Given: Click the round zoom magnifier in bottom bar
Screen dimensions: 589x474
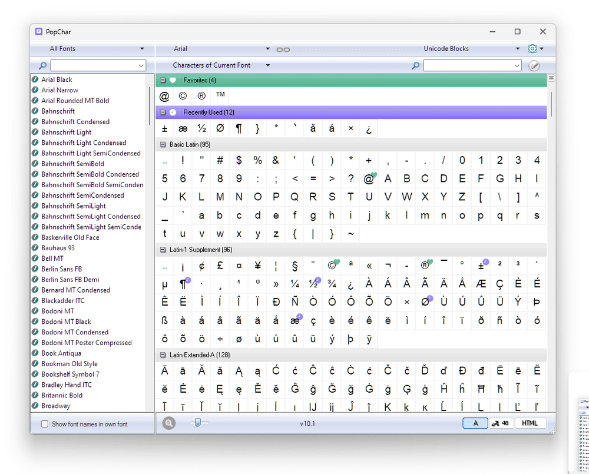Looking at the screenshot, I should (168, 423).
